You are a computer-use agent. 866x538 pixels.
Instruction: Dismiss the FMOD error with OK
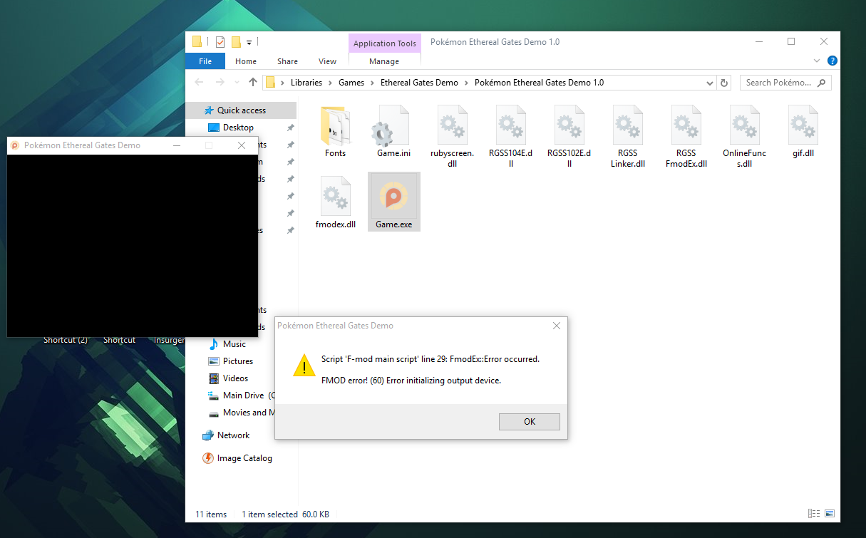pos(529,421)
